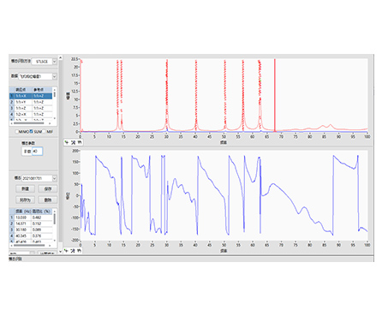Image resolution: width=382 pixels, height=316 pixels.
Task: Select the zoom tool on the phase graph palette
Action: (73, 251)
